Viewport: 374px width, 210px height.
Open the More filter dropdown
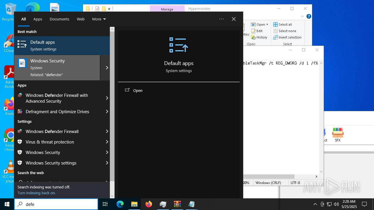pyautogui.click(x=99, y=19)
